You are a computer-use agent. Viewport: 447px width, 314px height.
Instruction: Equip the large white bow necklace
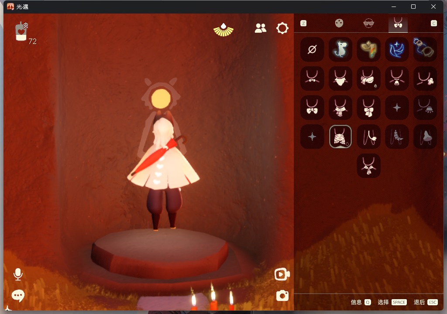click(312, 107)
